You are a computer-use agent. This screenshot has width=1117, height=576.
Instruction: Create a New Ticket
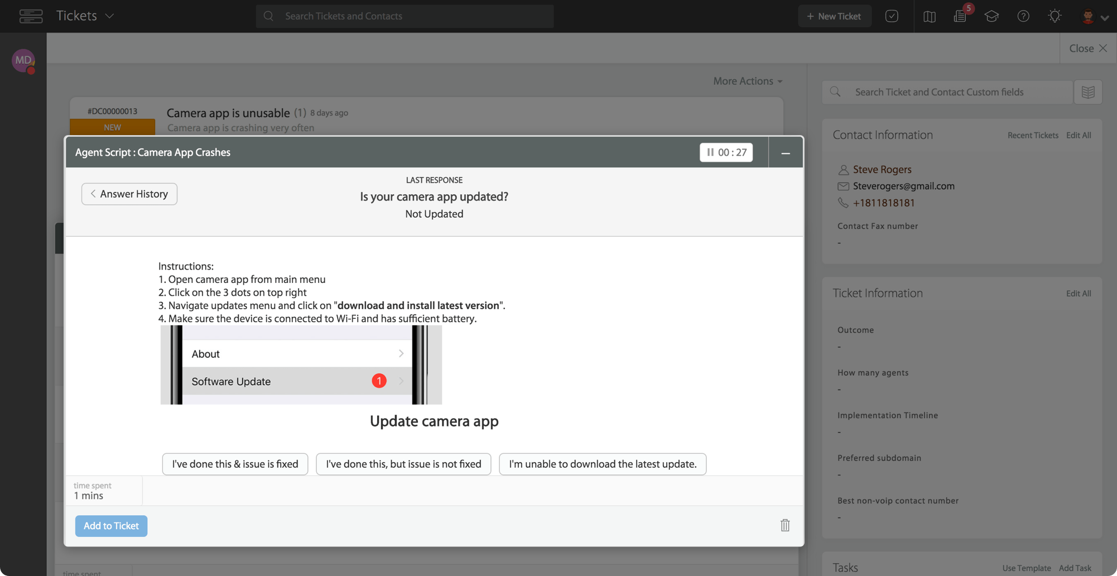pos(834,16)
